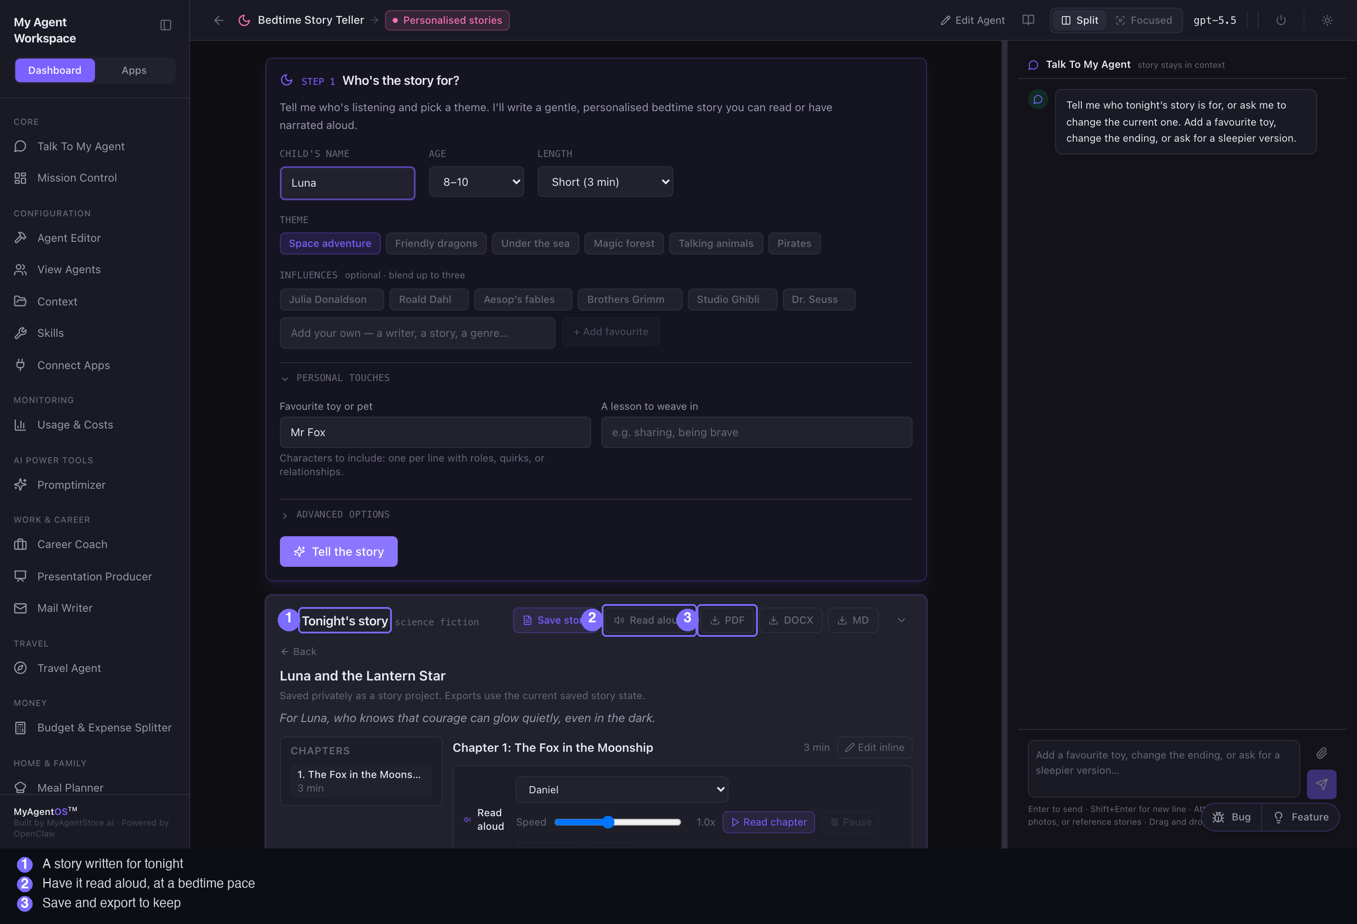Open the Daniel voice dropdown
1357x924 pixels.
point(622,790)
